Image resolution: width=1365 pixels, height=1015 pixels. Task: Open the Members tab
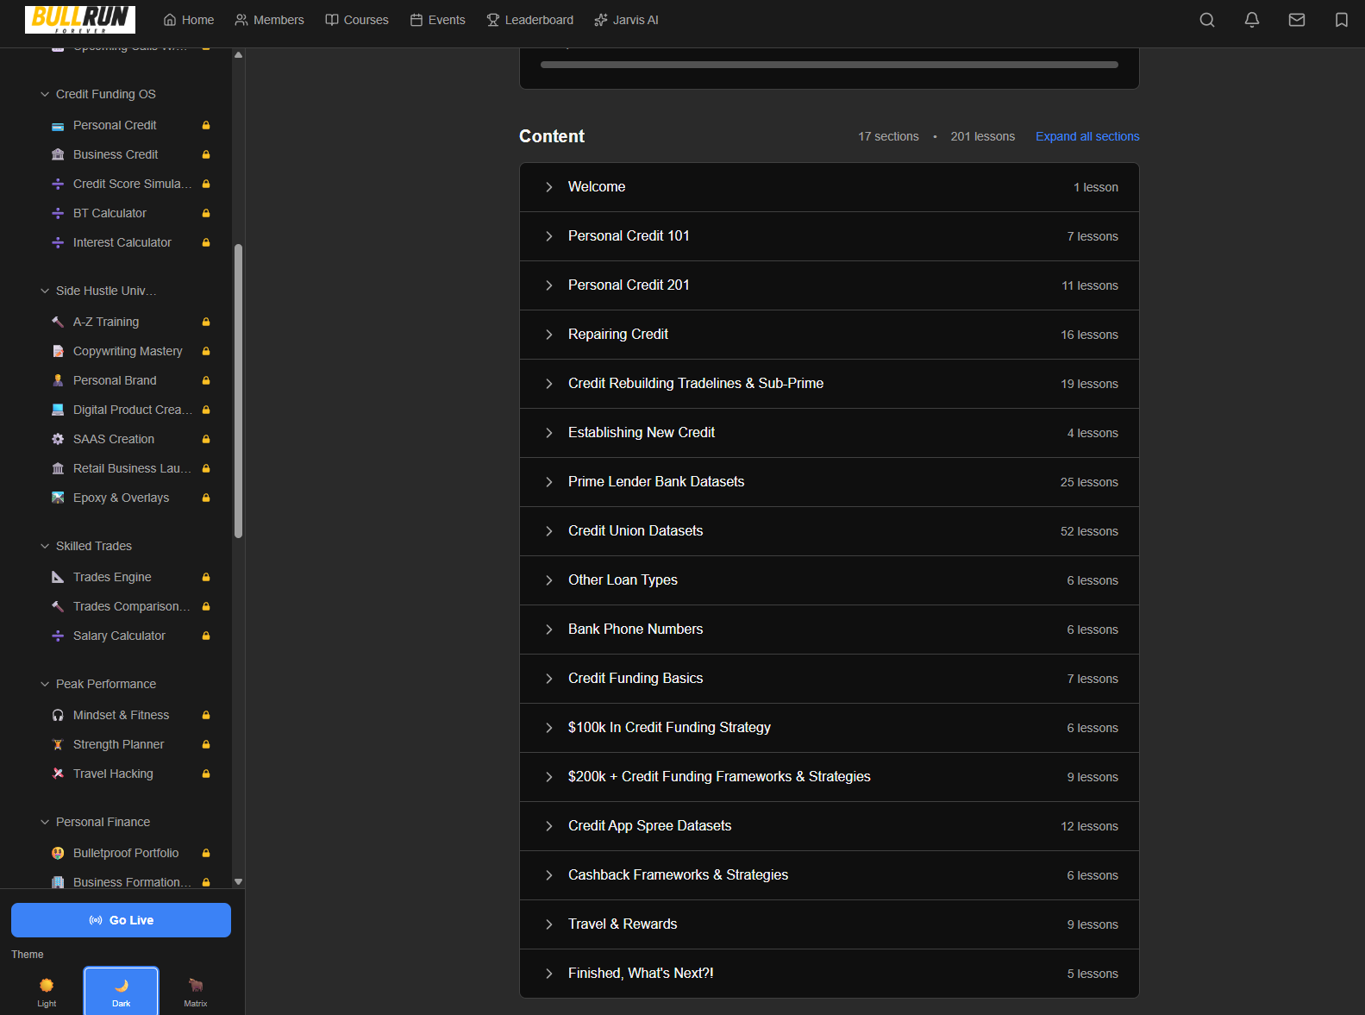(x=269, y=20)
